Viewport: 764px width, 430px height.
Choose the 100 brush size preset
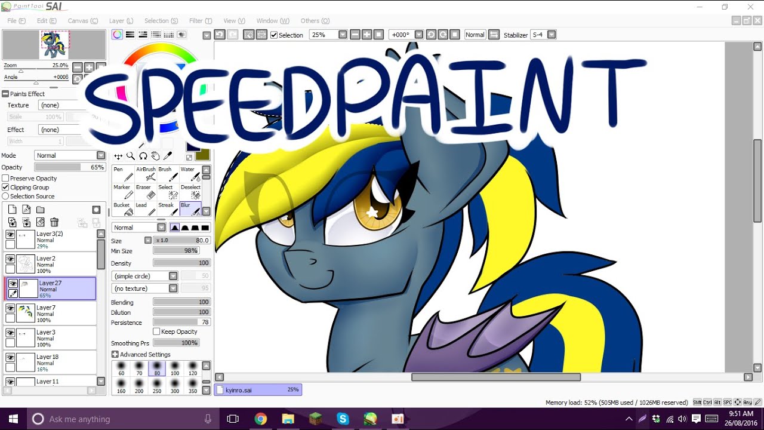pos(175,368)
